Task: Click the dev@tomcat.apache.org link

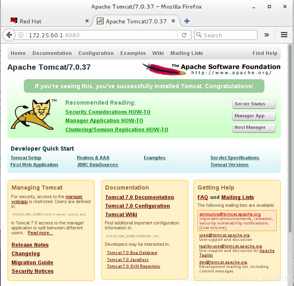Action: (x=223, y=262)
